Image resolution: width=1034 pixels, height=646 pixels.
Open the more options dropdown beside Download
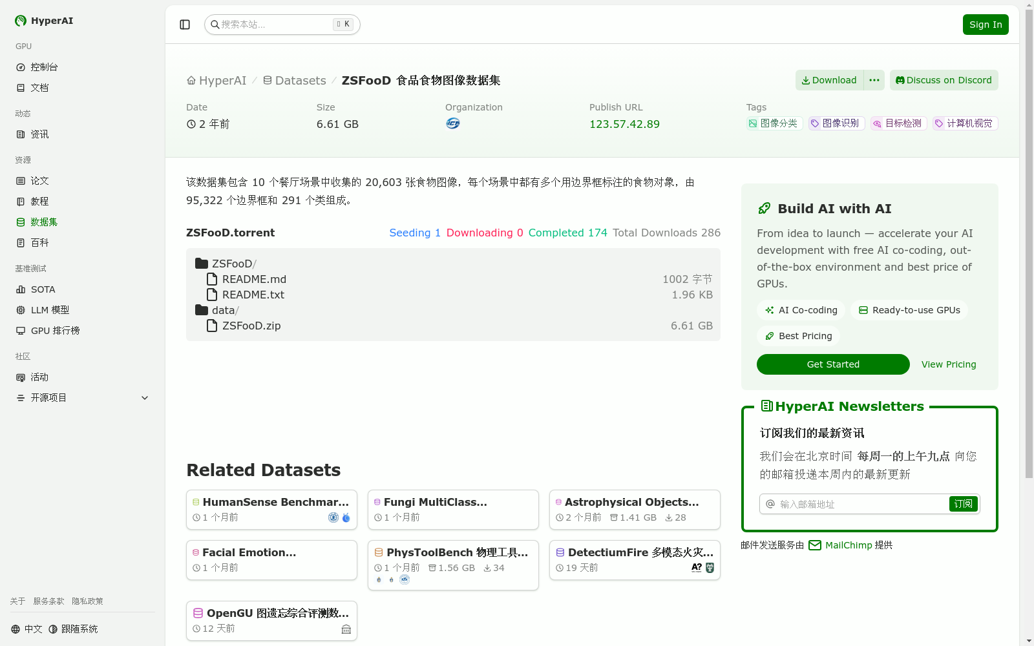(x=874, y=80)
